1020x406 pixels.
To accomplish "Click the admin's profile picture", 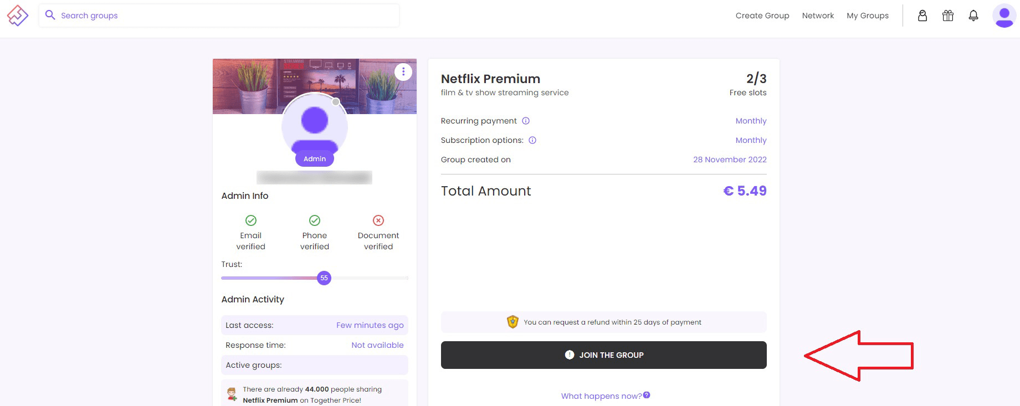I will coord(315,126).
